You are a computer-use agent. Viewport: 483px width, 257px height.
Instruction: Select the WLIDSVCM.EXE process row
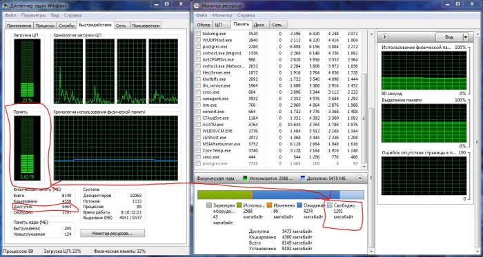pos(278,131)
